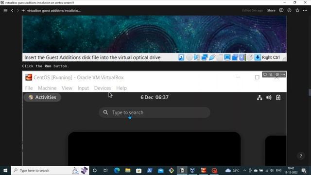The height and width of the screenshot is (175, 311).
Task: Click the Share button
Action: [x=271, y=10]
